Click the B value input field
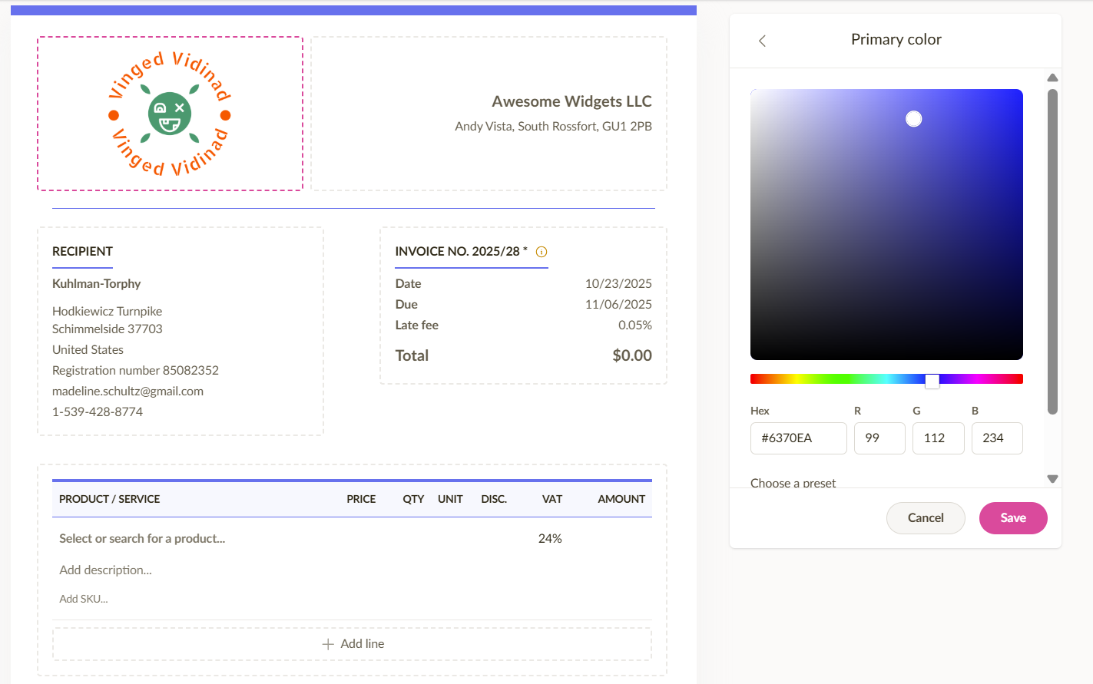This screenshot has width=1093, height=684. click(996, 438)
